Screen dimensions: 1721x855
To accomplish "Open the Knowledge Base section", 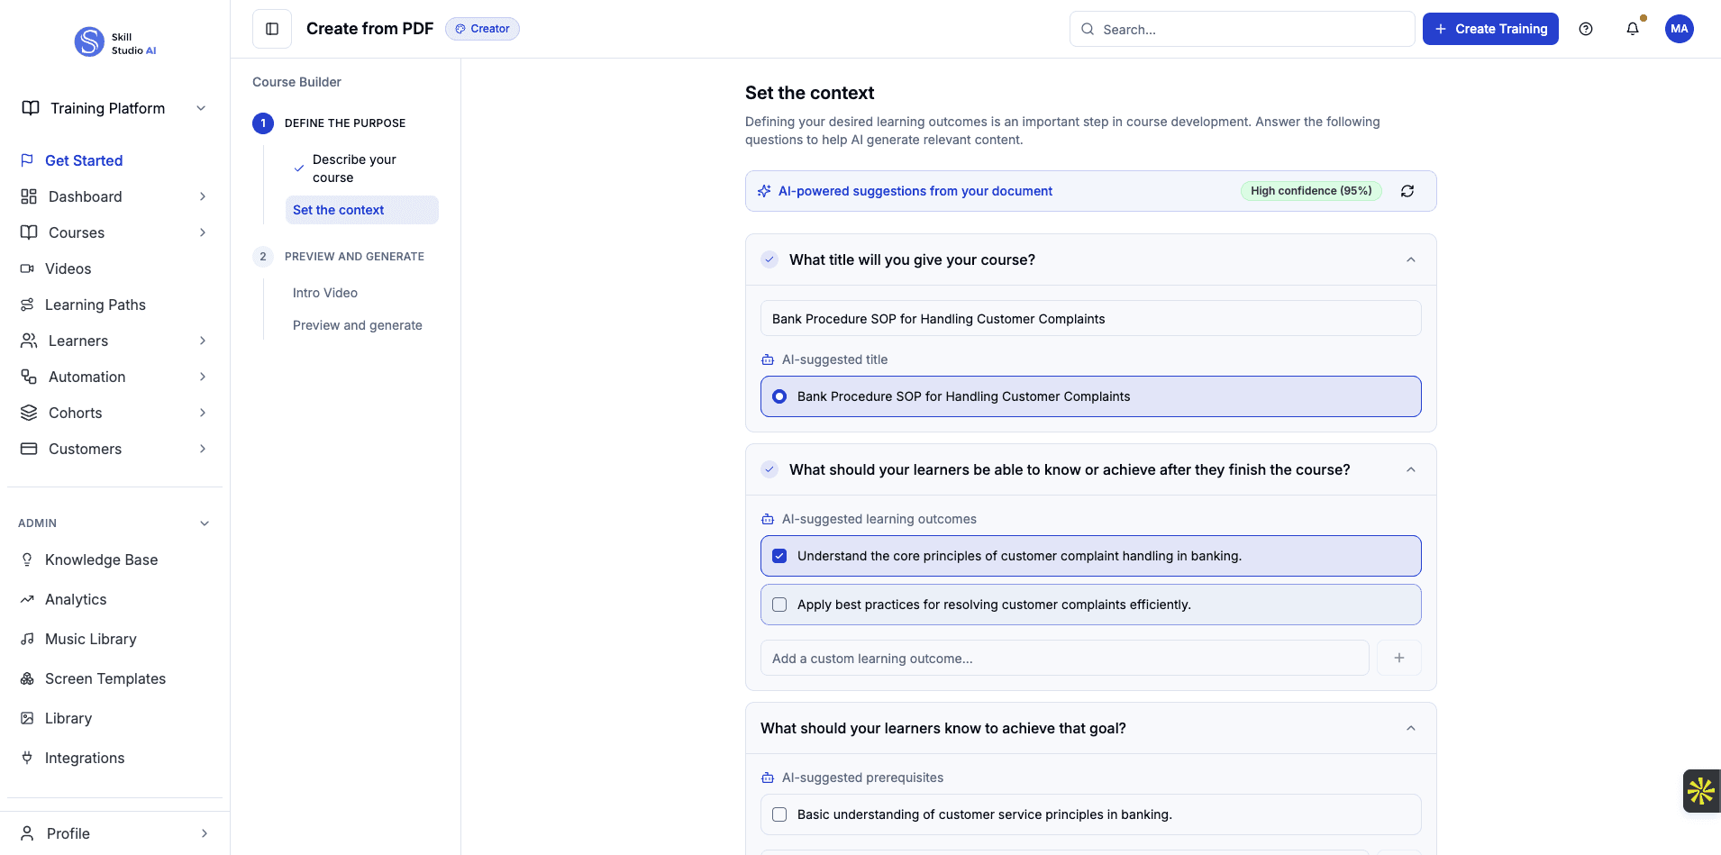I will click(x=101, y=559).
